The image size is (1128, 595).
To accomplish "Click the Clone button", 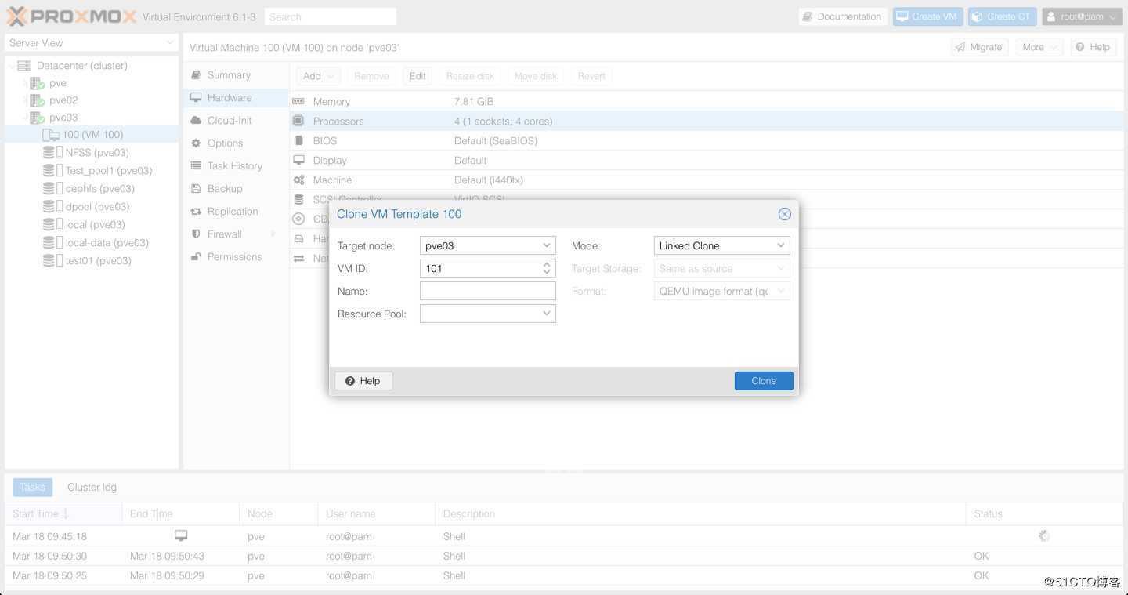I will coord(764,381).
